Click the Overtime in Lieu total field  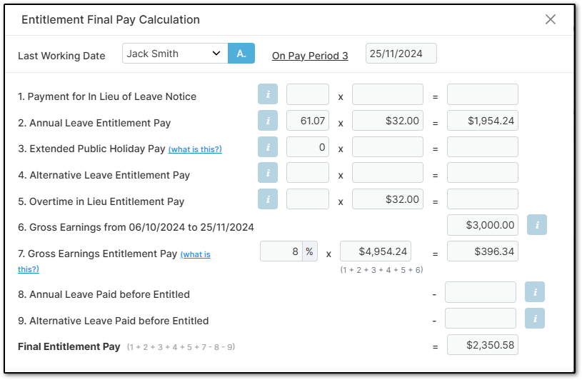point(483,199)
